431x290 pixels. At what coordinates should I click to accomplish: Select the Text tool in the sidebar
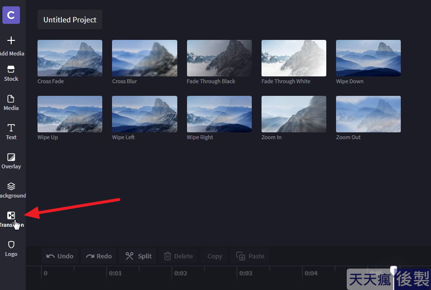click(x=11, y=132)
